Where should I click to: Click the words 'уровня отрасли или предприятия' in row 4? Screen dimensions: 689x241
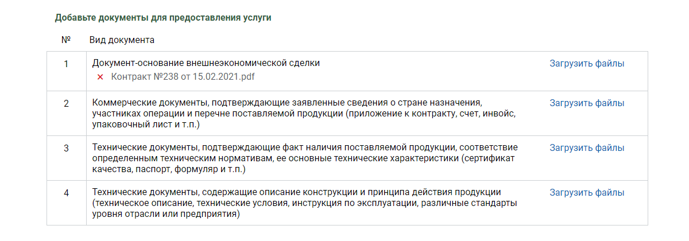pos(164,215)
